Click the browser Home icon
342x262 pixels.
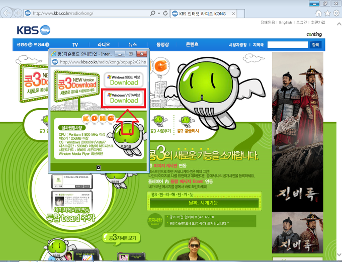pos(319,13)
